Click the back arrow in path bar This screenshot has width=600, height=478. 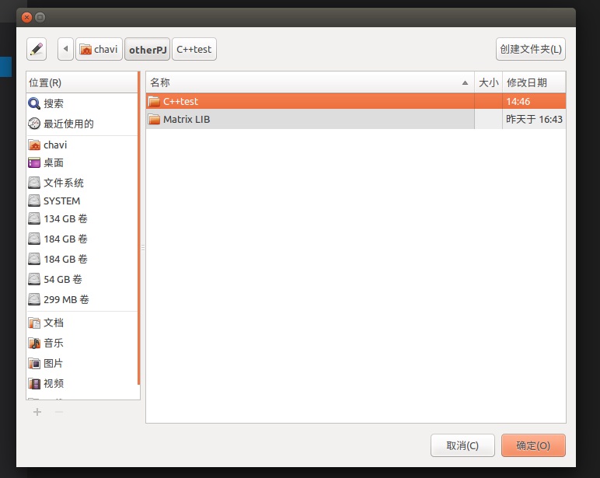point(66,49)
